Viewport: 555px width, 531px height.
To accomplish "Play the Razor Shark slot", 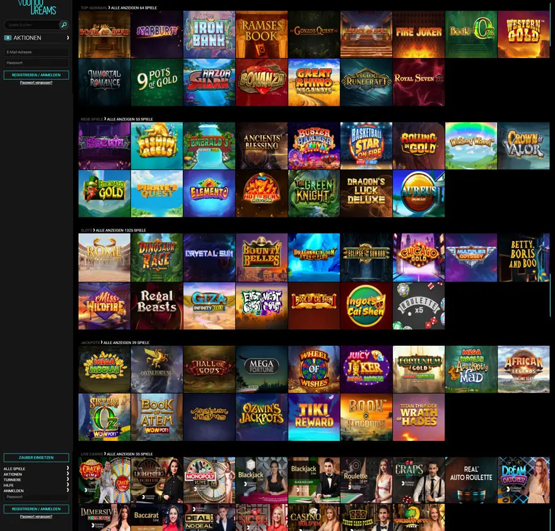I will point(209,83).
